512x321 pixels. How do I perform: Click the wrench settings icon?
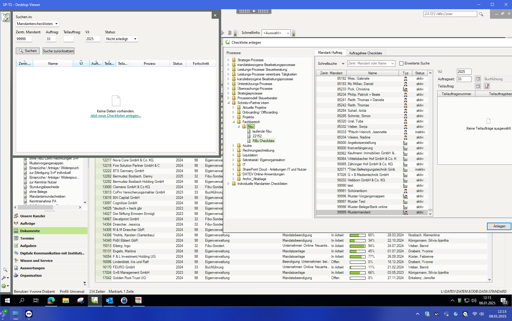pos(4,278)
